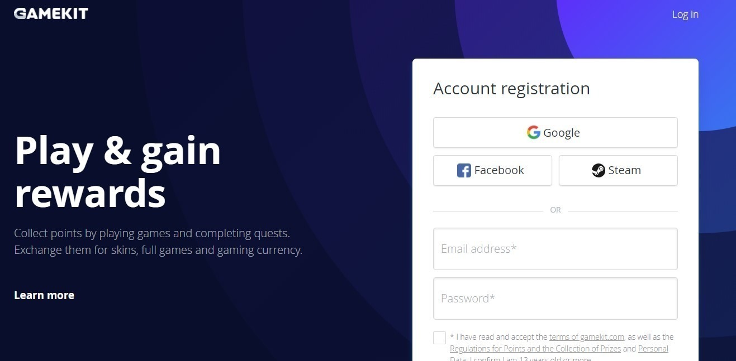The image size is (736, 361).
Task: Follow the Personal Data link
Action: 653,349
